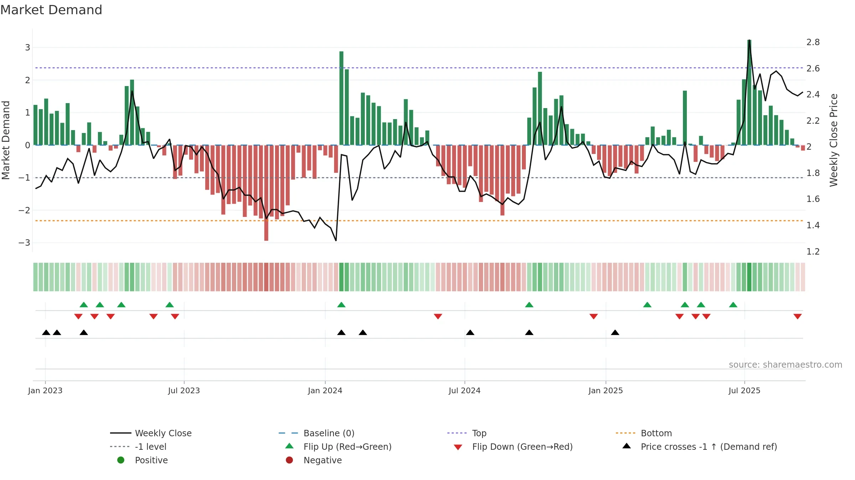Click the −3 tick on demand axis
The height and width of the screenshot is (480, 855).
tap(24, 242)
